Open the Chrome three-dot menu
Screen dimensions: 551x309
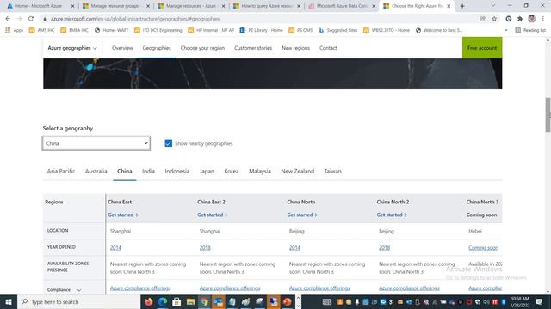click(543, 19)
